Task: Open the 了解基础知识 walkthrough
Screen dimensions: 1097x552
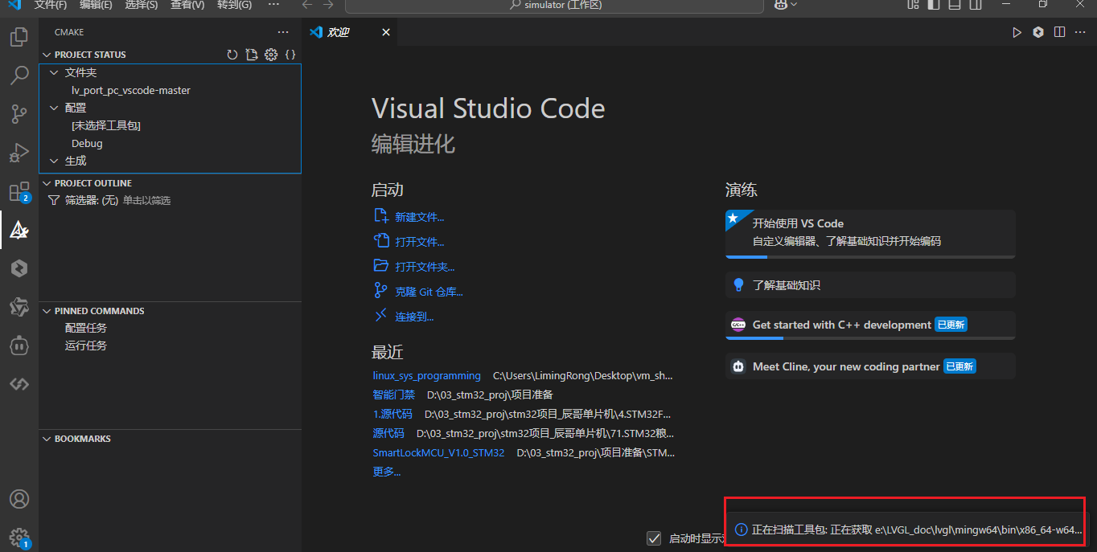Action: click(x=870, y=285)
